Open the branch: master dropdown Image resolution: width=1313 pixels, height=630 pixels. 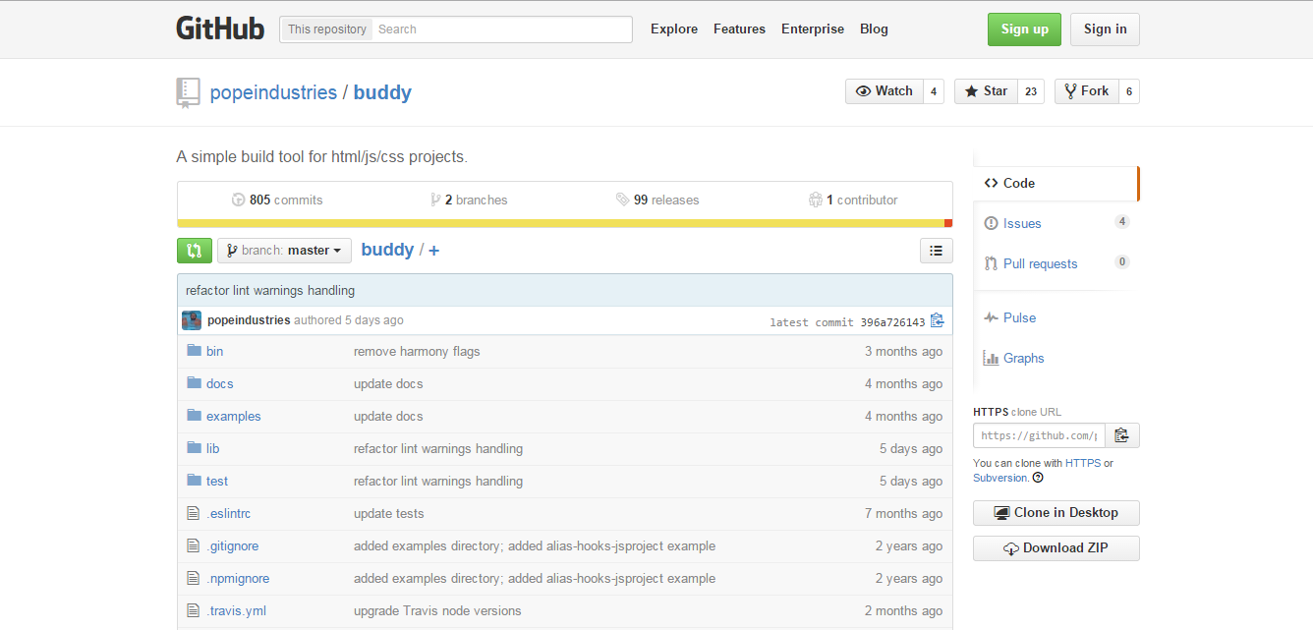pyautogui.click(x=284, y=251)
